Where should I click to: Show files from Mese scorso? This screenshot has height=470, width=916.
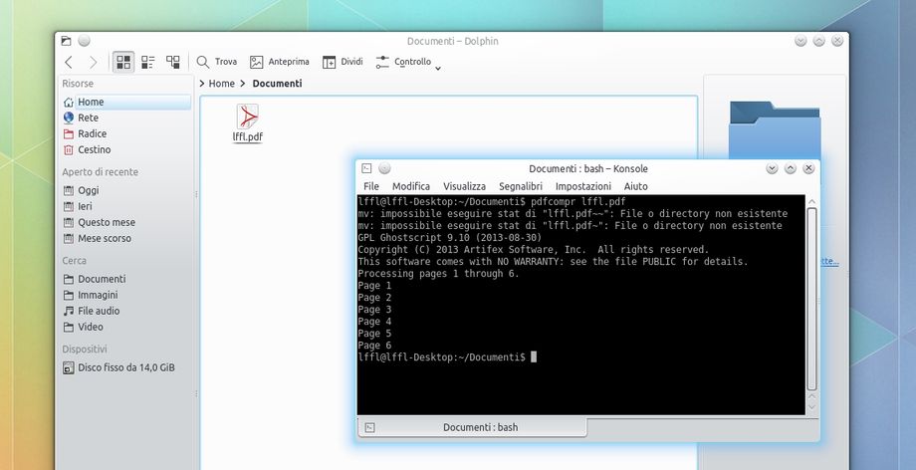[x=126, y=239]
